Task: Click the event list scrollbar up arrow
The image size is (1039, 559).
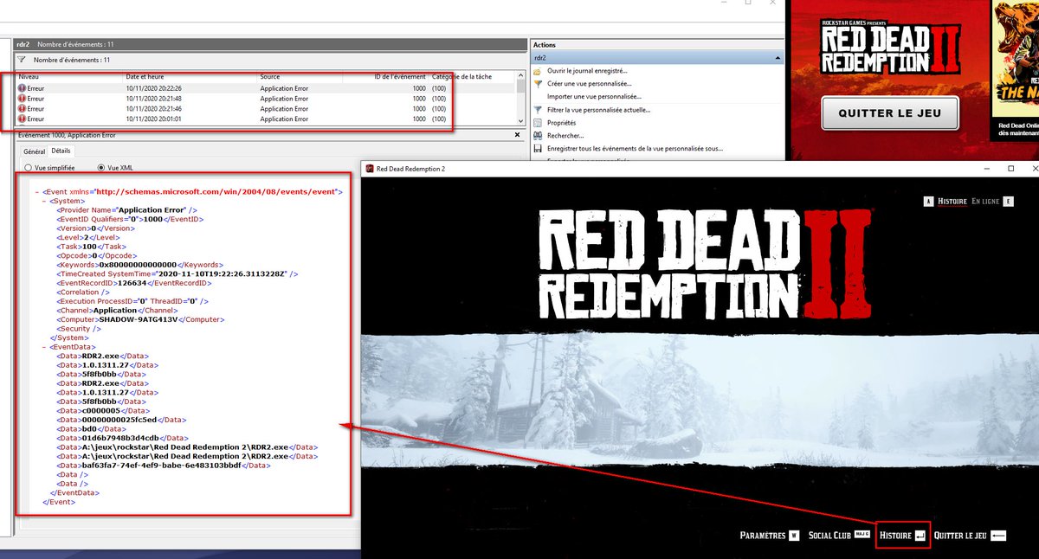Action: click(520, 77)
